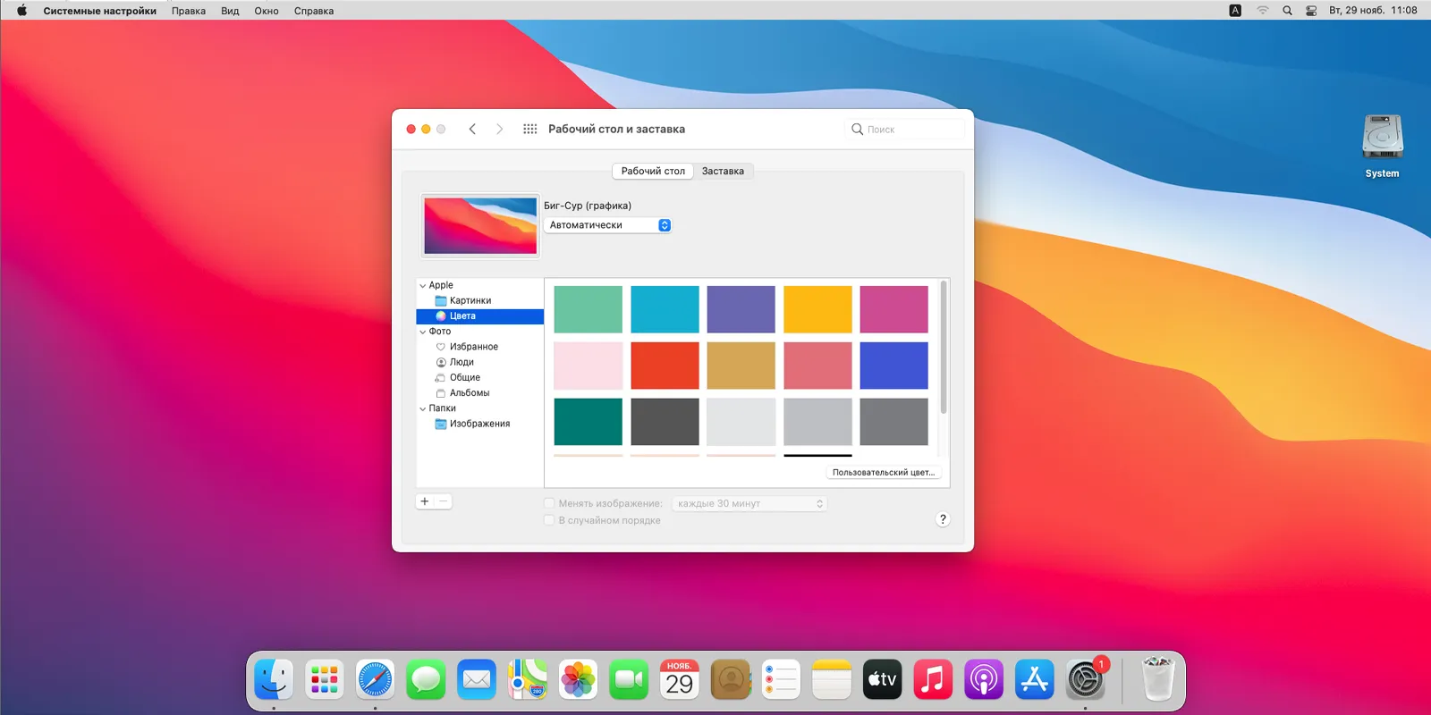Image resolution: width=1431 pixels, height=715 pixels.
Task: Open Calendar showing 29 in Dock
Action: [x=680, y=681]
